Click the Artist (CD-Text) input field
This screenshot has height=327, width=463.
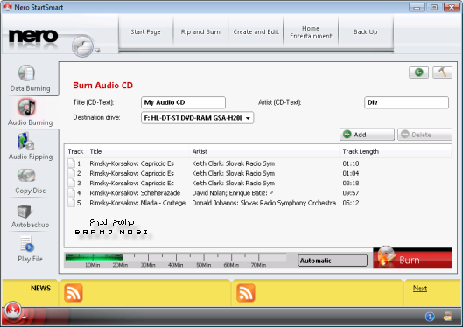pyautogui.click(x=407, y=102)
